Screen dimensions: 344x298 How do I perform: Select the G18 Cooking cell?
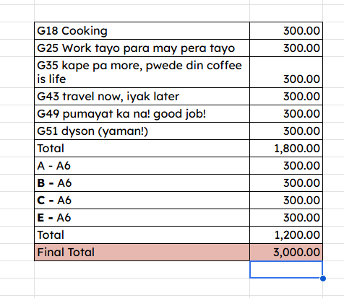pyautogui.click(x=142, y=31)
